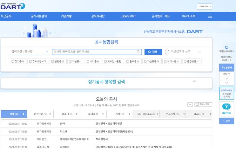Click the 오늘본문서 header button
The height and width of the screenshot is (149, 236).
click(226, 68)
